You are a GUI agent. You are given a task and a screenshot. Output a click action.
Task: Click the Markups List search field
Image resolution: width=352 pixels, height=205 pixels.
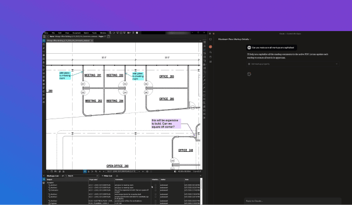[81, 176]
